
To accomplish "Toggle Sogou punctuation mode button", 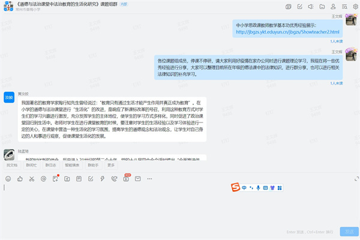I will click(251, 188).
